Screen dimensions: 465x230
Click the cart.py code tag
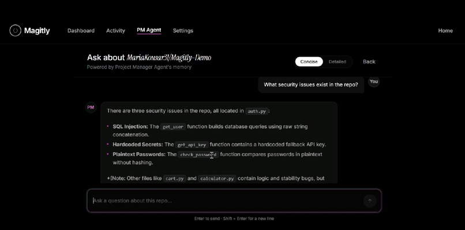[x=175, y=179]
